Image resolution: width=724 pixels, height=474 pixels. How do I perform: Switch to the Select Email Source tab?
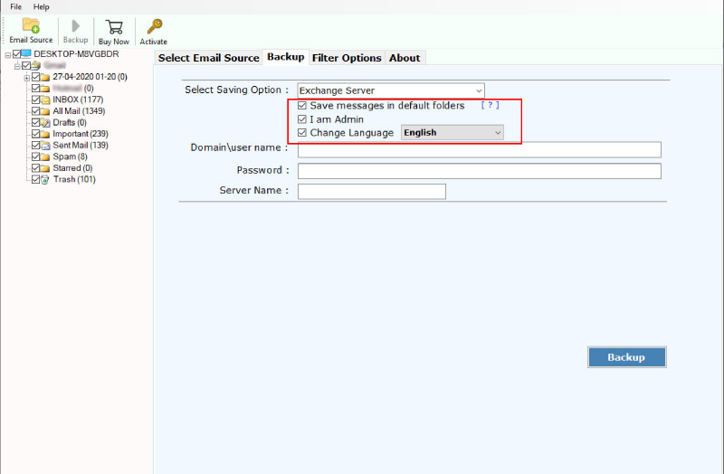209,58
